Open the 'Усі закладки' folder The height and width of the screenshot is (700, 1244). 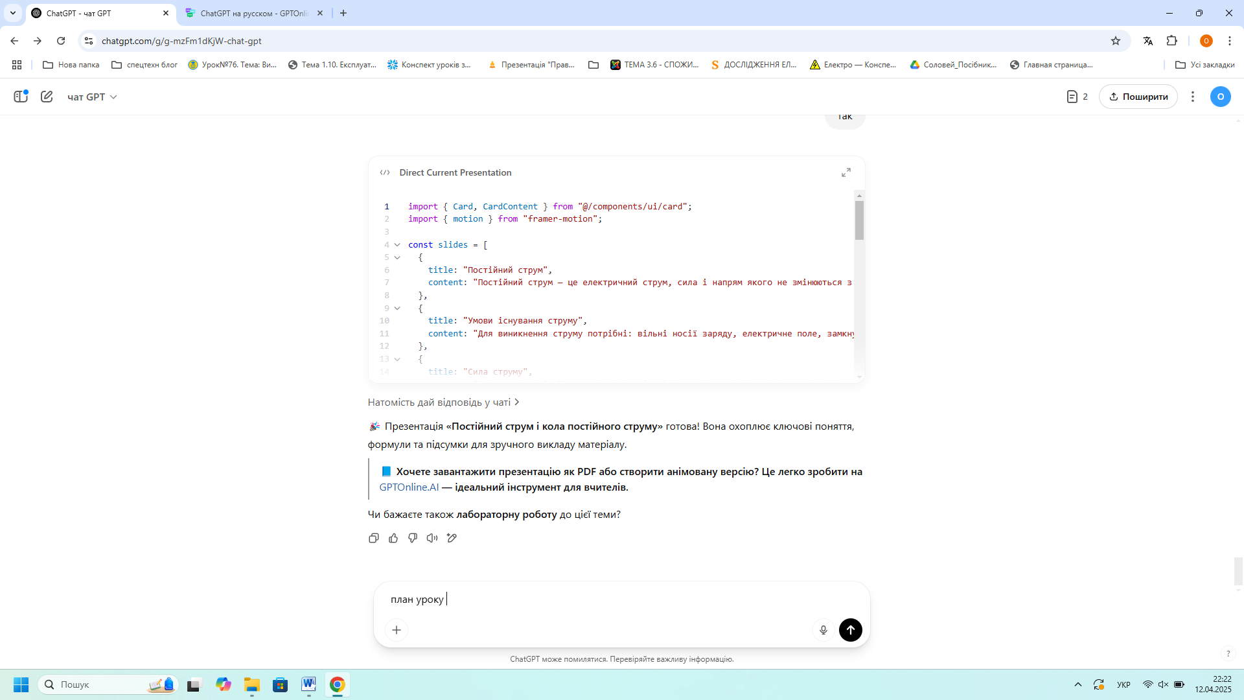click(x=1205, y=65)
